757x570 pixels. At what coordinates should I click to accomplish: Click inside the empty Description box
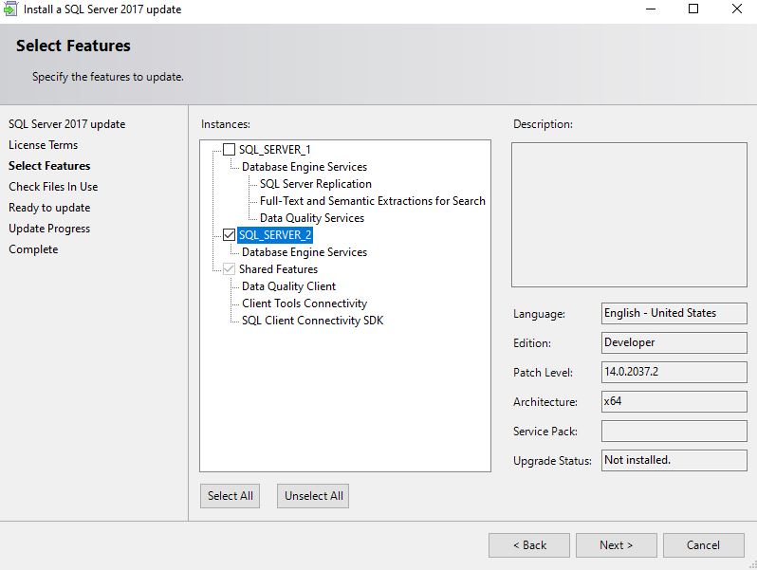629,214
